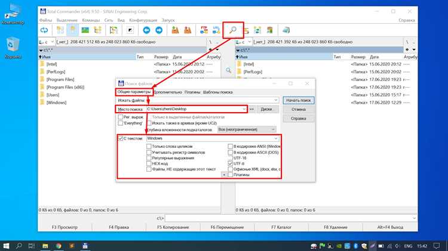
Task: Open the FTP connect toolbar icon
Action: pyautogui.click(x=204, y=30)
